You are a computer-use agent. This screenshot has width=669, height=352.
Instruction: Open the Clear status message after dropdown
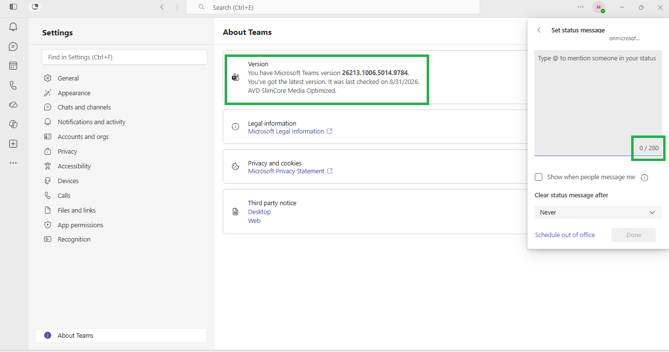598,213
